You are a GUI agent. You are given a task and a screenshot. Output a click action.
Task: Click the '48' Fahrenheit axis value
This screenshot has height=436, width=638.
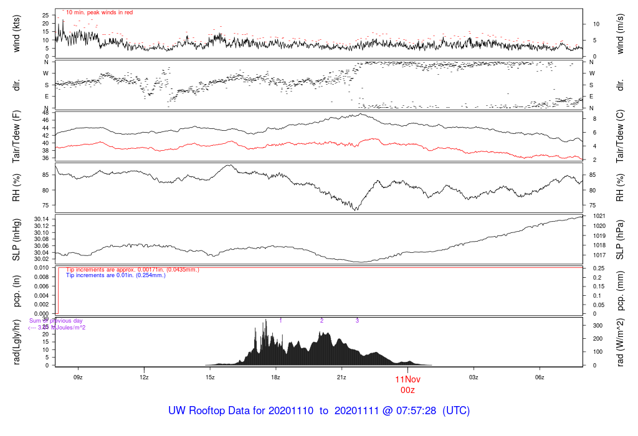(45, 113)
